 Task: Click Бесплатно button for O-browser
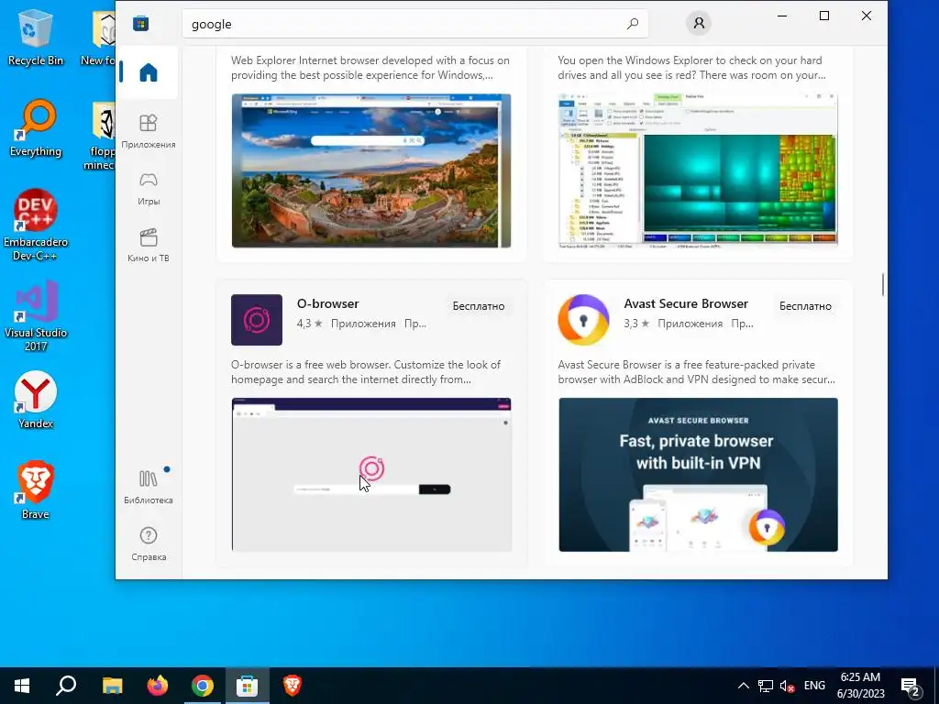coord(479,306)
